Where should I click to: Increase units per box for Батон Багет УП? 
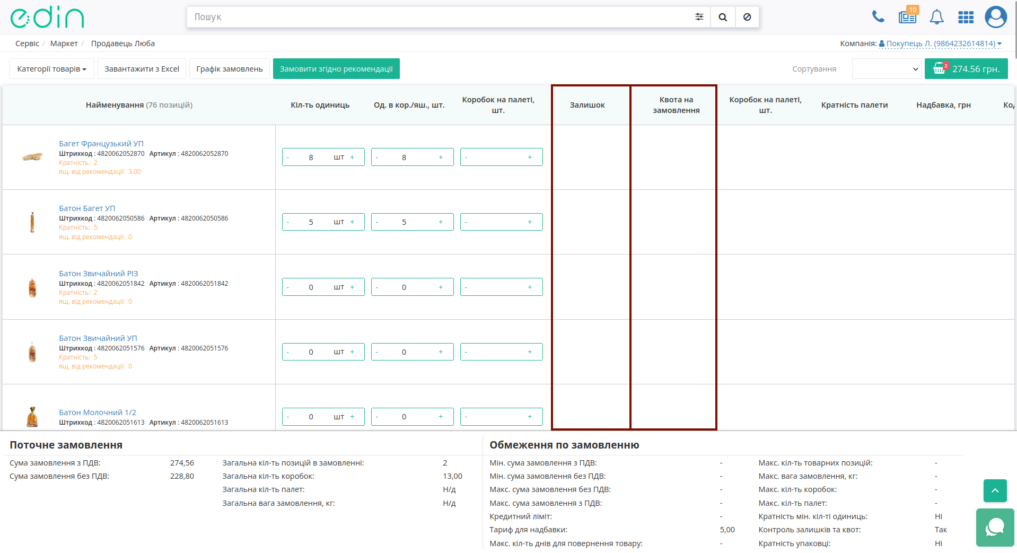coord(441,222)
